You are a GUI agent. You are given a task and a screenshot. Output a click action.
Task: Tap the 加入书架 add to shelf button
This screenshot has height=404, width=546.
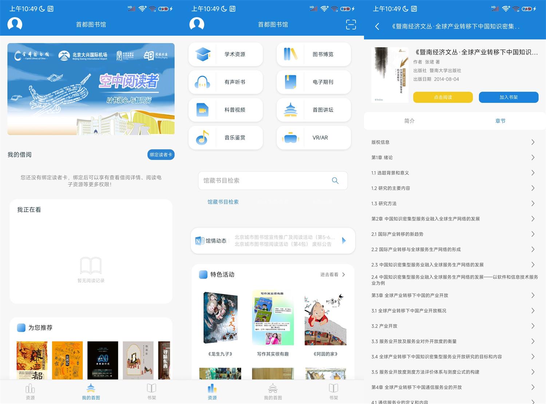pyautogui.click(x=509, y=97)
